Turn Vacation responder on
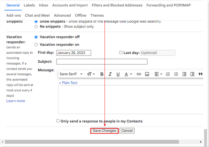Image resolution: width=209 pixels, height=147 pixels. (36, 45)
